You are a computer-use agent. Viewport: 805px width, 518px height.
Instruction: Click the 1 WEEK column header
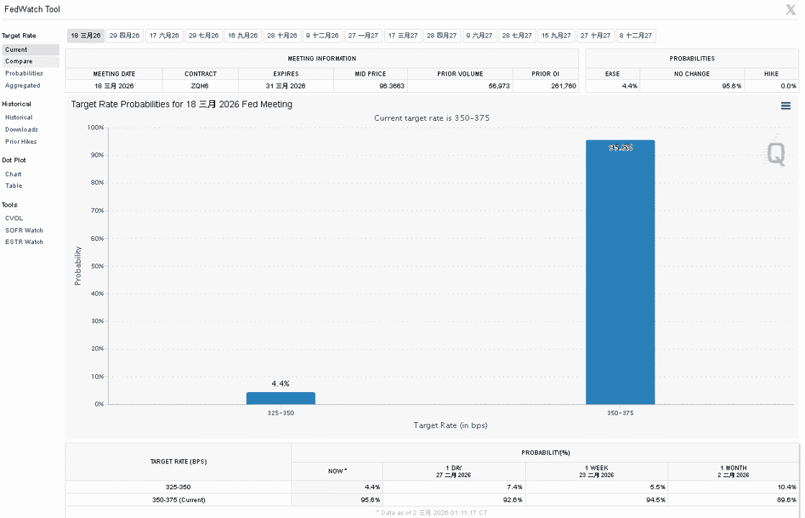pyautogui.click(x=596, y=471)
